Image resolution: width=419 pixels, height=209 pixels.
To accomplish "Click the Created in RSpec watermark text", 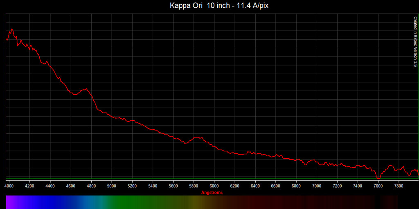I will coord(415,41).
